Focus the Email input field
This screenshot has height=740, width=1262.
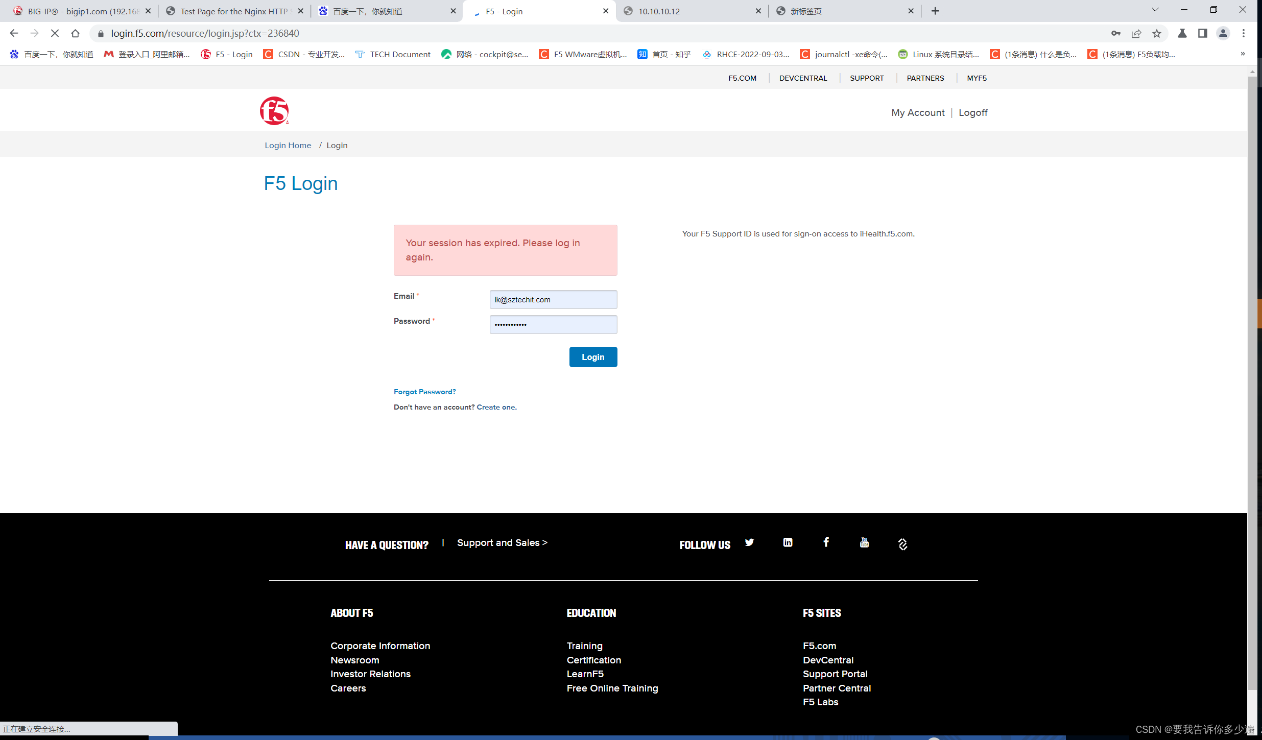pos(553,300)
